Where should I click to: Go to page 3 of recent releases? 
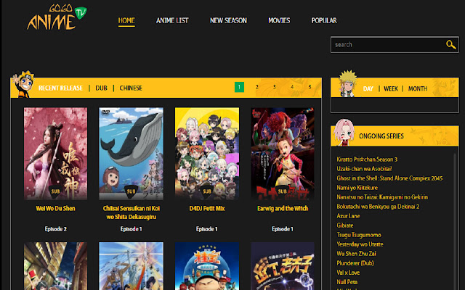[x=275, y=87]
